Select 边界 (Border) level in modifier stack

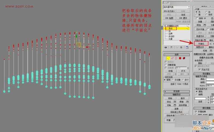click(171, 34)
